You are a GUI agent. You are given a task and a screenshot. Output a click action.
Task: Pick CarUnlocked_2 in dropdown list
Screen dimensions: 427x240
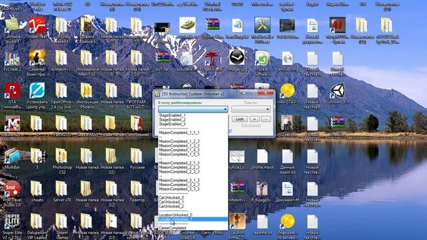[171, 206]
